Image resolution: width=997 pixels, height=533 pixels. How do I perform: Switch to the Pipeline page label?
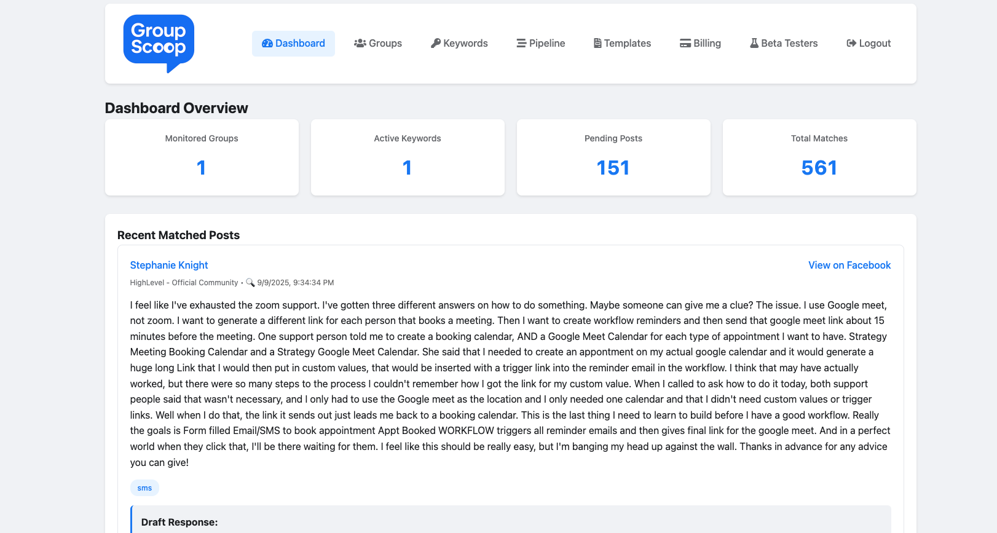click(x=547, y=44)
